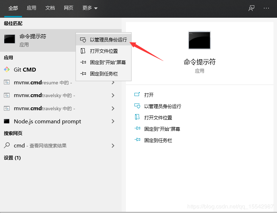Screen dimensions: 277x213
Task: Click 打开 in the details pane
Action: (149, 95)
